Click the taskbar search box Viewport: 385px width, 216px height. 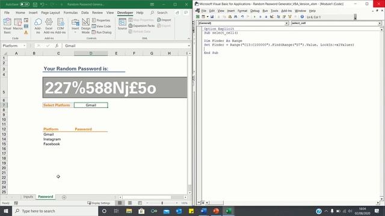click(x=55, y=211)
